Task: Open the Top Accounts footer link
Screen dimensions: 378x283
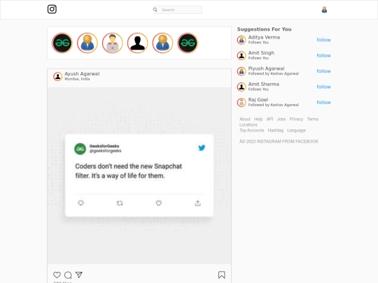Action: point(252,131)
